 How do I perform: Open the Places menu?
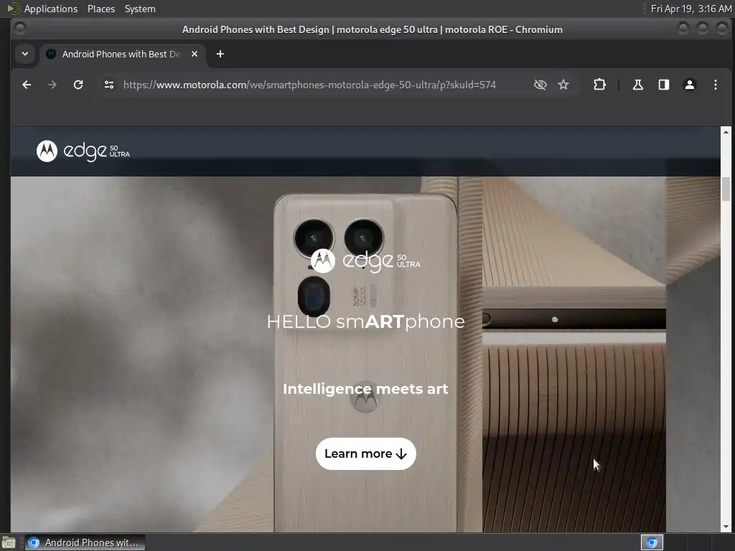point(100,9)
